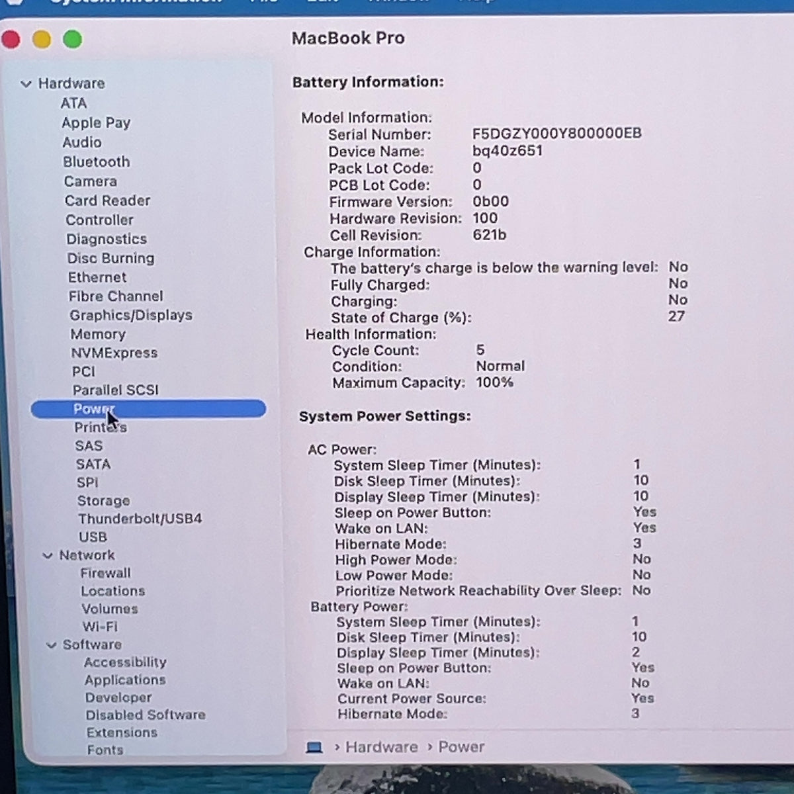Show Wi-Fi network details
This screenshot has width=794, height=794.
100,627
